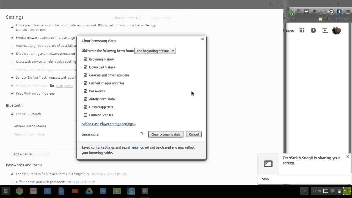Screen dimensions: 352x198
Task: Toggle the prediction service checkbox
Action: point(12,28)
